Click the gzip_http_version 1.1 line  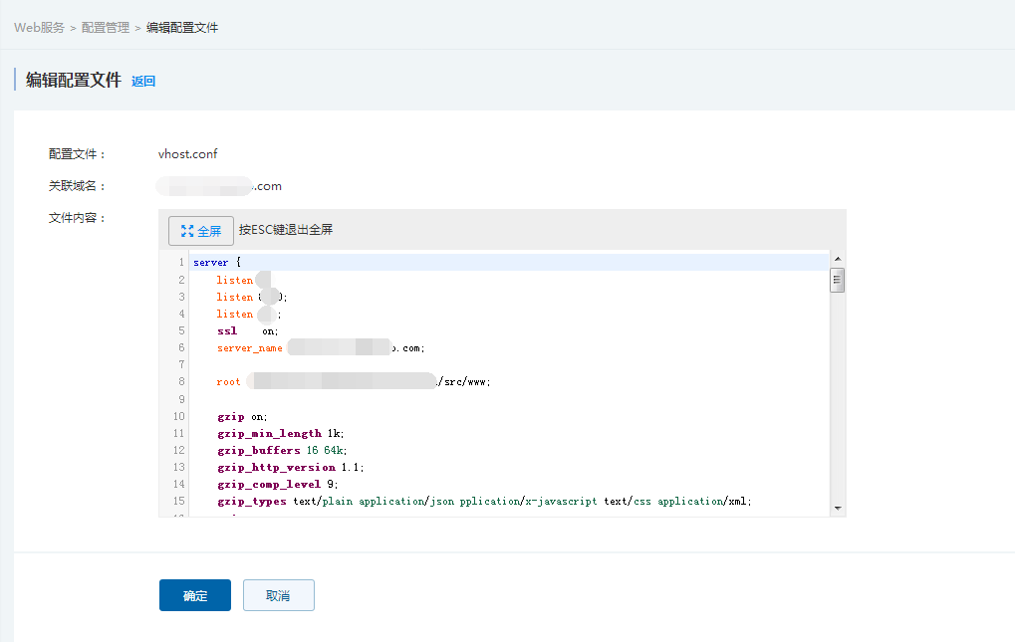tap(291, 468)
